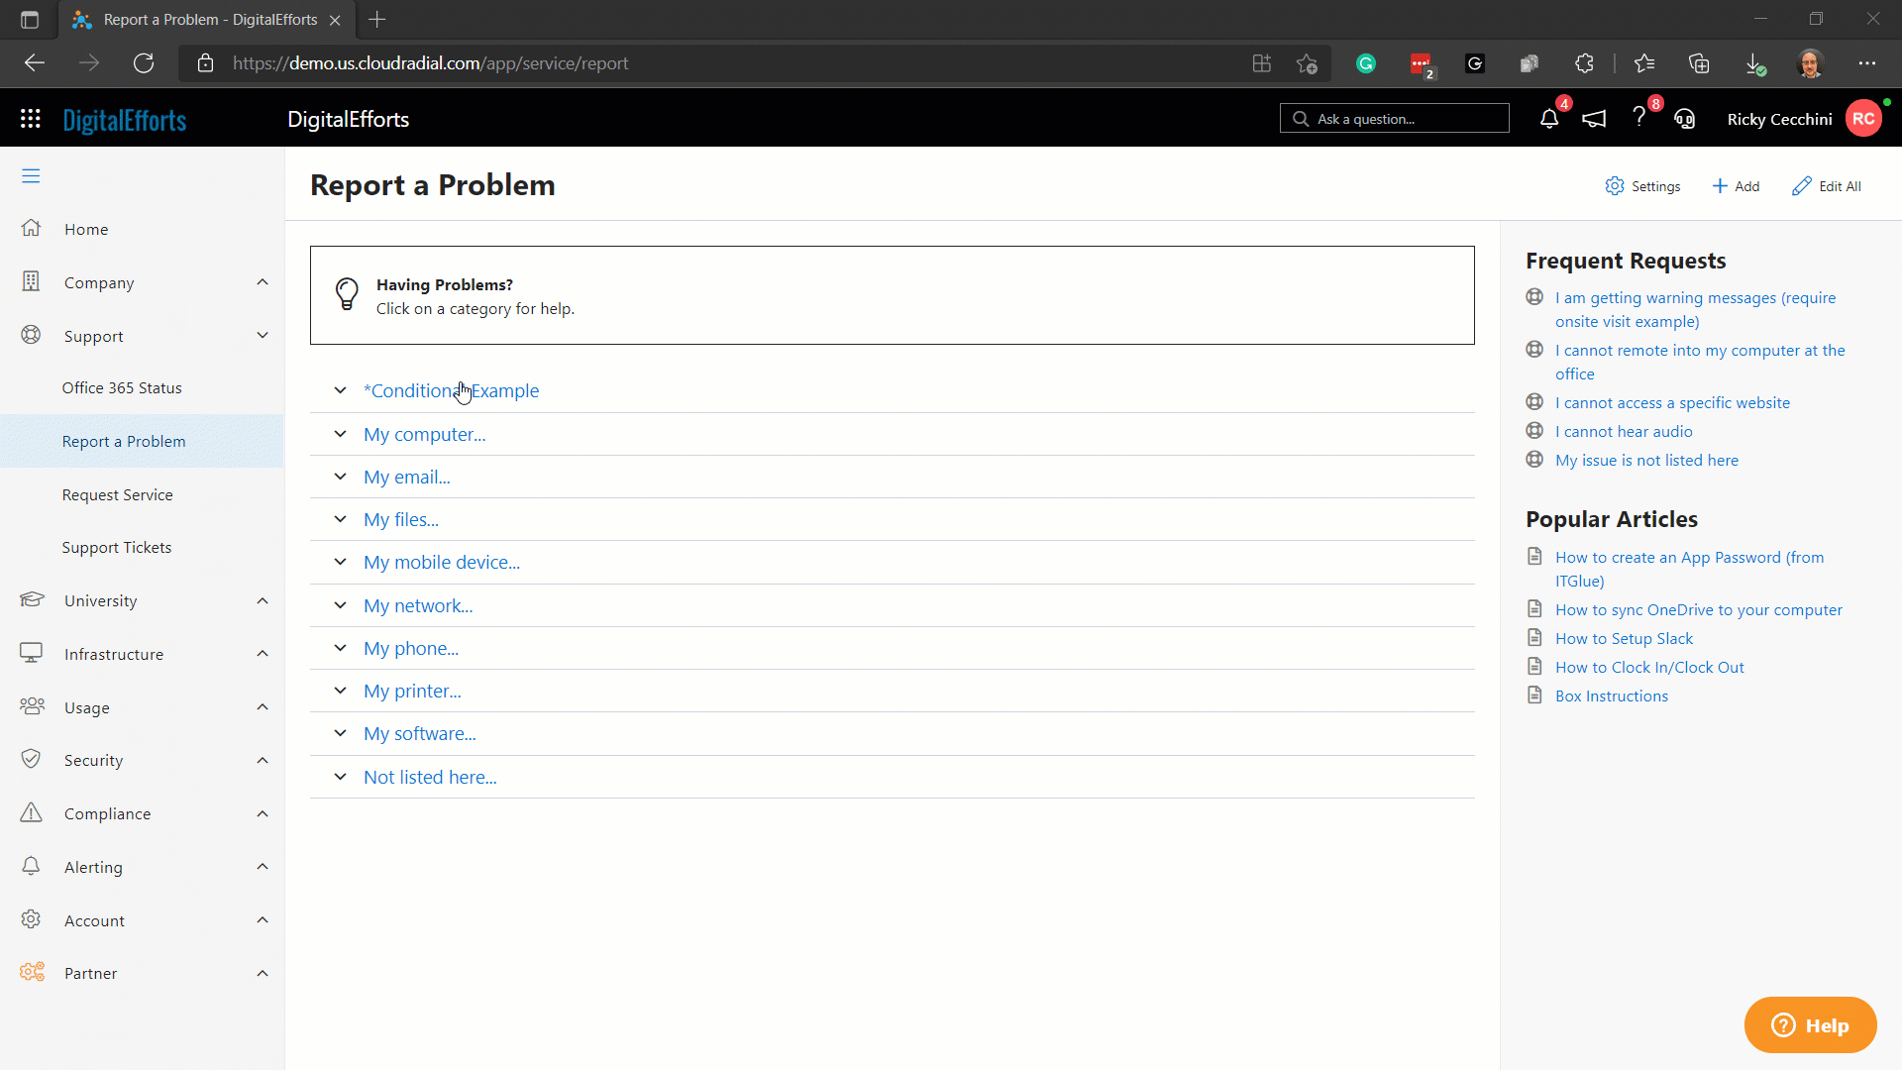
Task: Expand the My computer... category chevron
Action: pyautogui.click(x=340, y=434)
